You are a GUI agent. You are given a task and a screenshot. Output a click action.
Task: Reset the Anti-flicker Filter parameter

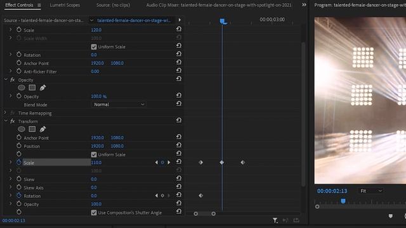point(179,70)
